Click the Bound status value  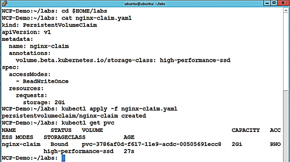[59, 144]
